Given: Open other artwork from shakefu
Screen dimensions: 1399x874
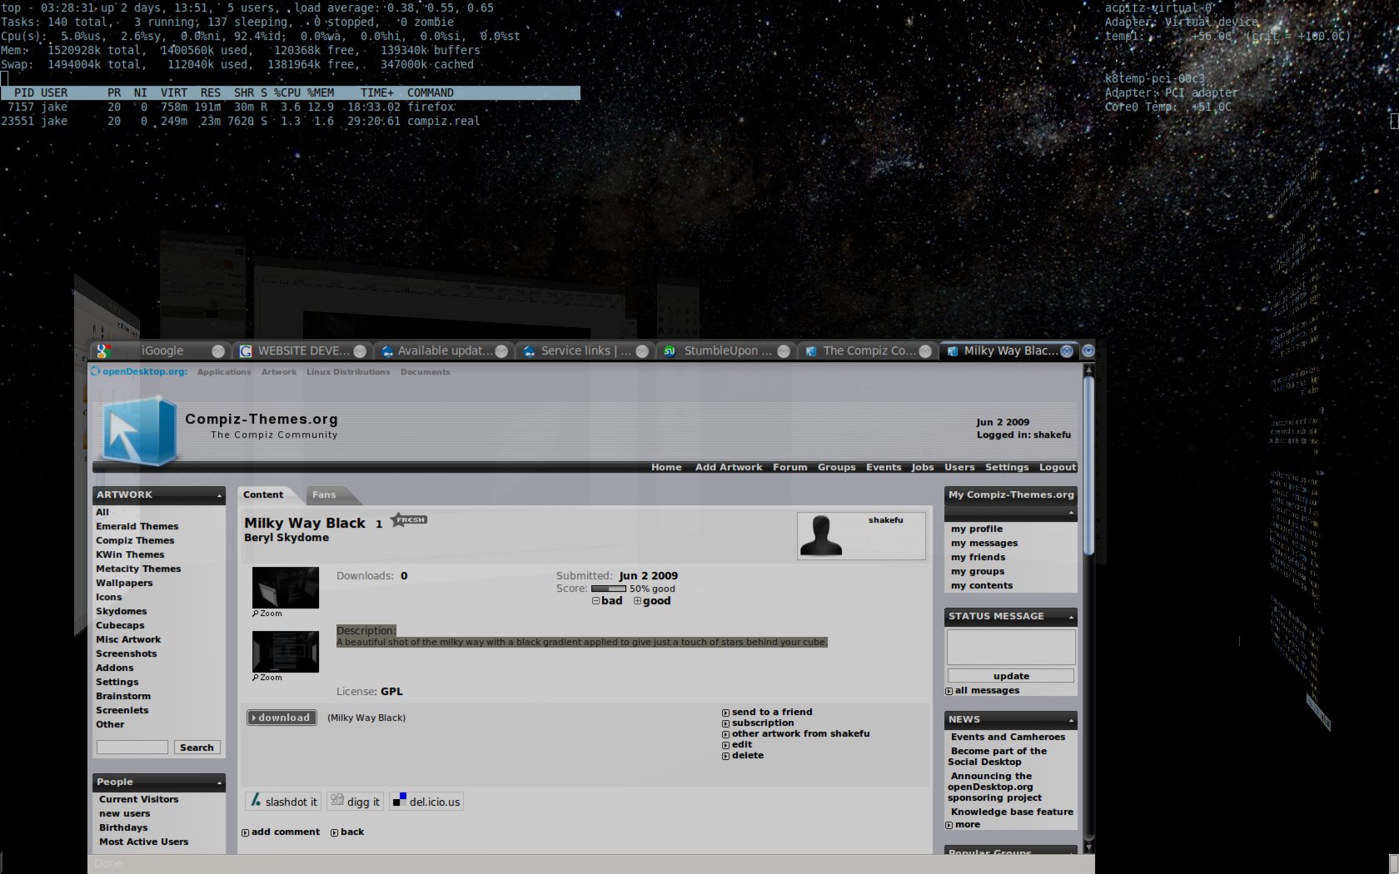Looking at the screenshot, I should pos(795,734).
